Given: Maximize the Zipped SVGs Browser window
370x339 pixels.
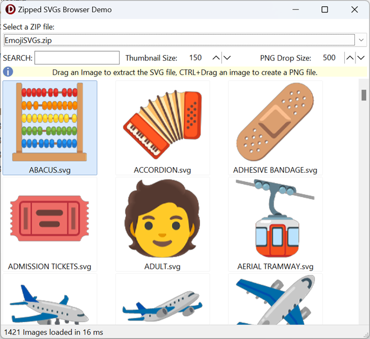Looking at the screenshot, I should click(x=325, y=10).
